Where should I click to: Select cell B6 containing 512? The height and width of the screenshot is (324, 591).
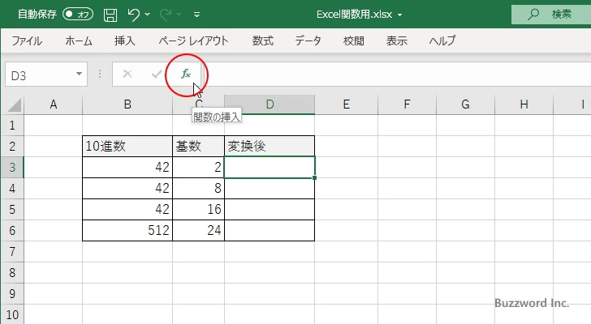click(x=127, y=230)
